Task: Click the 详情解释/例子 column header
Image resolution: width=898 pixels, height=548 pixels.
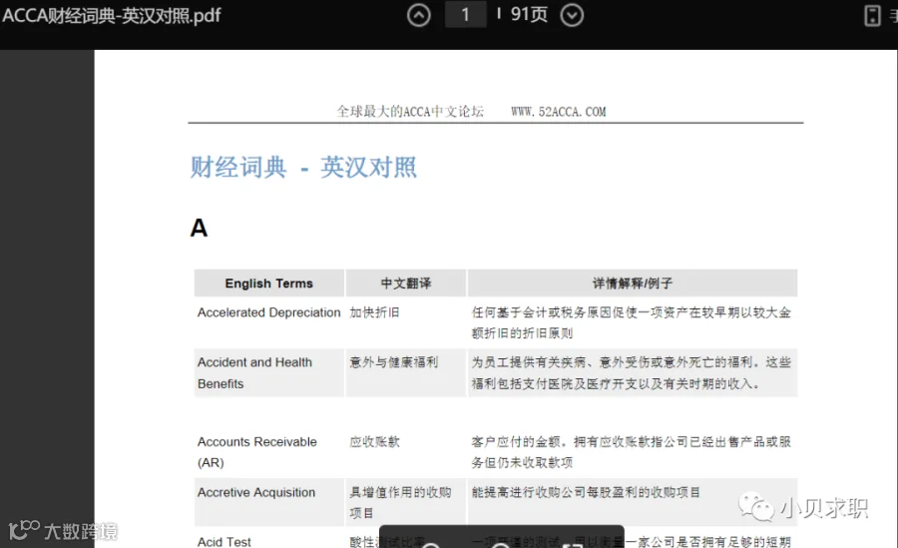Action: (633, 283)
